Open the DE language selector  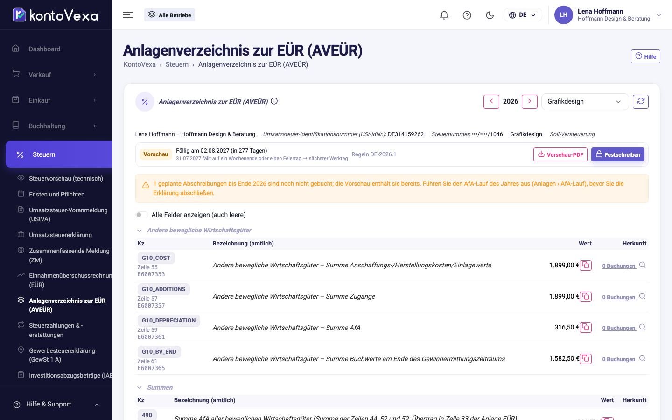523,15
